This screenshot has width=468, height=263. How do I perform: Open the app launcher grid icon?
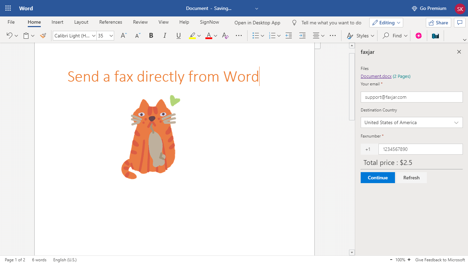(8, 8)
